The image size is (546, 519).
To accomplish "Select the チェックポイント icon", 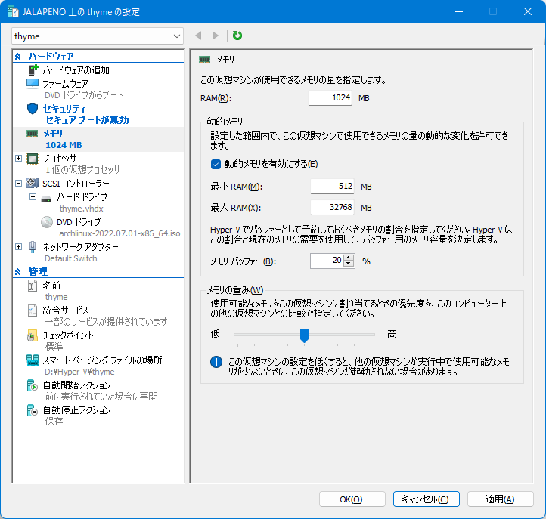I will point(33,335).
